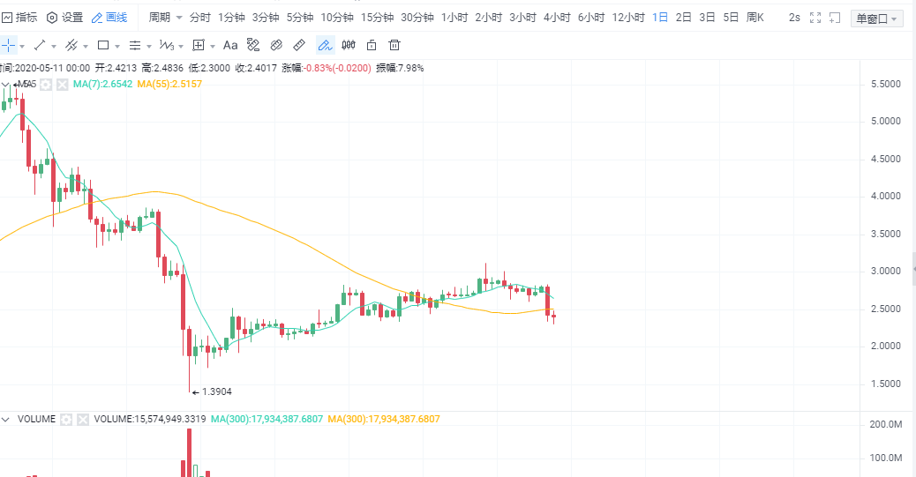
Task: Select the horizontal lines tool
Action: pyautogui.click(x=135, y=45)
